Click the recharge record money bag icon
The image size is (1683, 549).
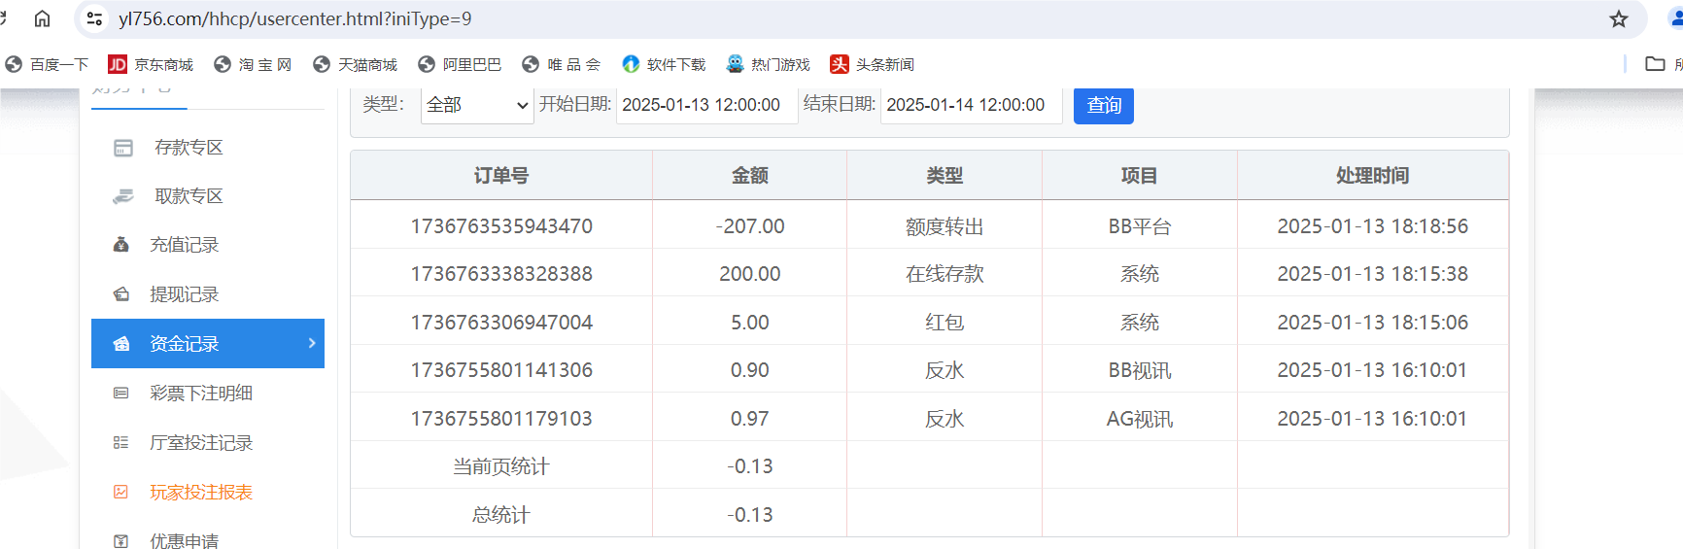(x=121, y=245)
